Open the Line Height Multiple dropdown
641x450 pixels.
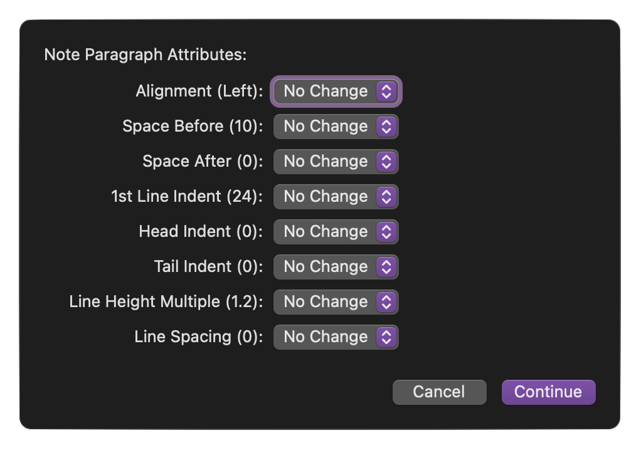point(336,302)
